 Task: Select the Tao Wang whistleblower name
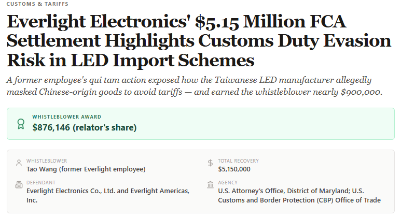[x=86, y=169]
